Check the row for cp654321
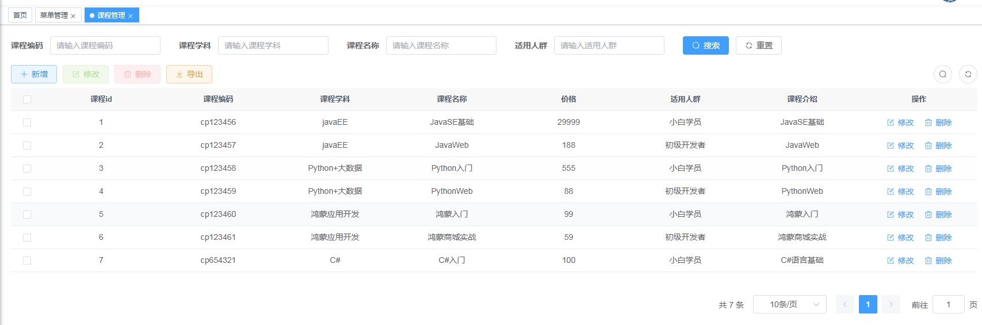This screenshot has height=325, width=982. point(27,261)
